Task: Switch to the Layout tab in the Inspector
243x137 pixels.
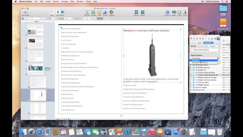Action: click(x=199, y=43)
